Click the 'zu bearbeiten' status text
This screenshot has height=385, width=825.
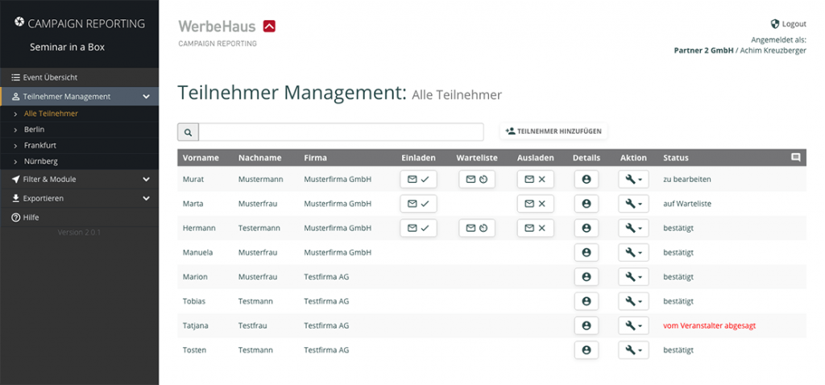pyautogui.click(x=687, y=180)
